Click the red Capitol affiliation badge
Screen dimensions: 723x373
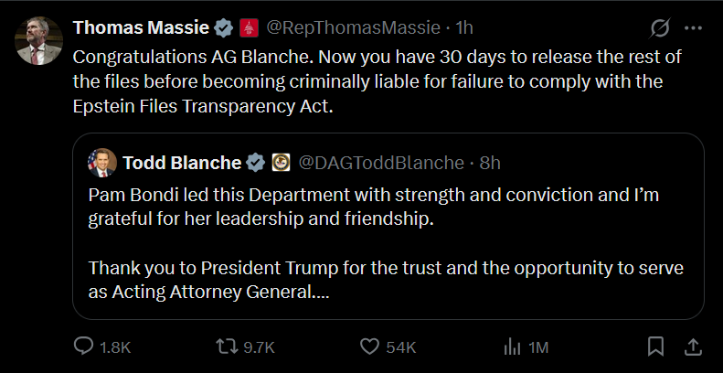249,28
